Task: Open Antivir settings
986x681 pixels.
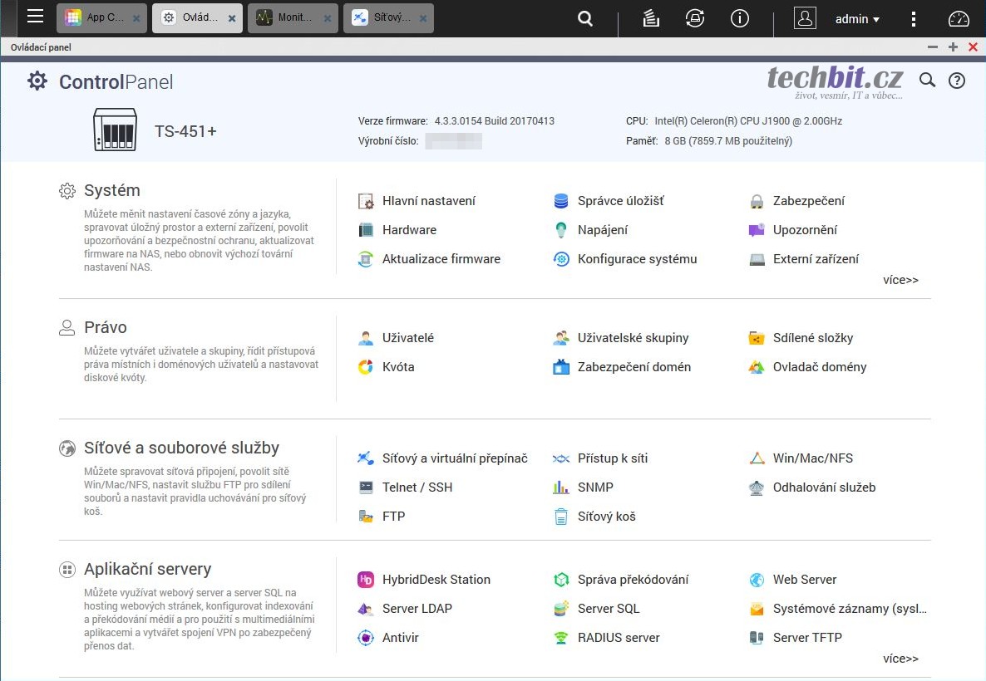Action: click(400, 638)
